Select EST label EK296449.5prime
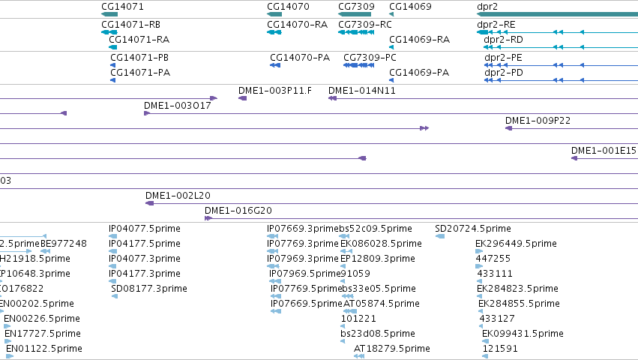The image size is (638, 360). 516,244
